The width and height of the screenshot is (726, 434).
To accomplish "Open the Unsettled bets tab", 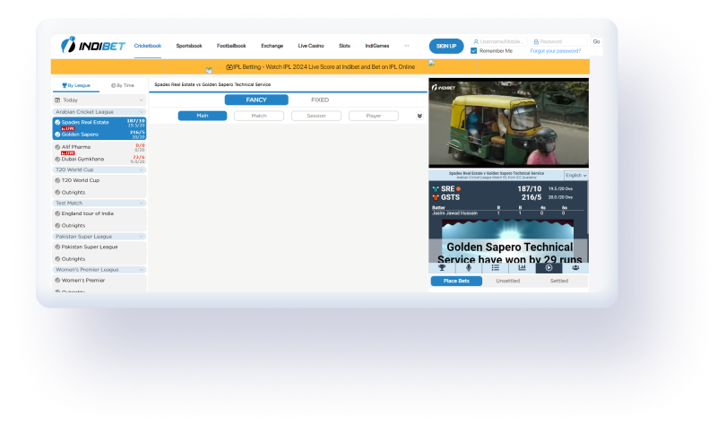I will coord(508,282).
